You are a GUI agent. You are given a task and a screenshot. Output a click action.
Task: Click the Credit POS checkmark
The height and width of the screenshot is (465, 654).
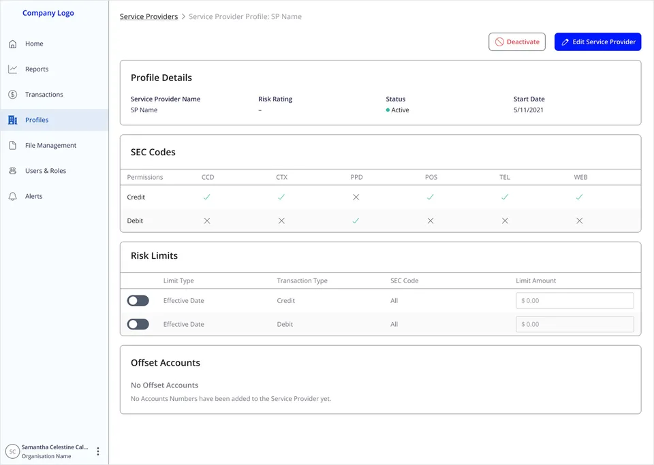pos(431,197)
